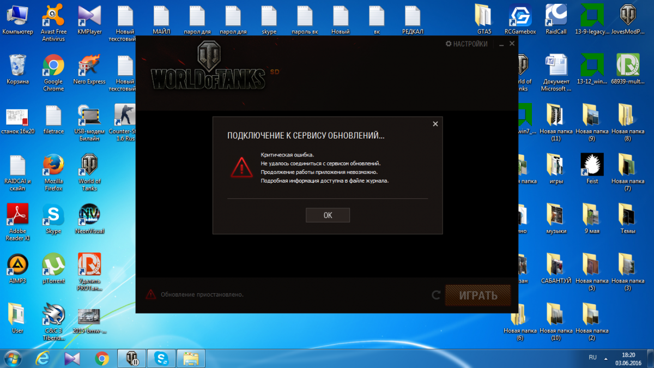Open Документ Microsoft Word file
Screen dimensions: 654x368
(x=556, y=73)
